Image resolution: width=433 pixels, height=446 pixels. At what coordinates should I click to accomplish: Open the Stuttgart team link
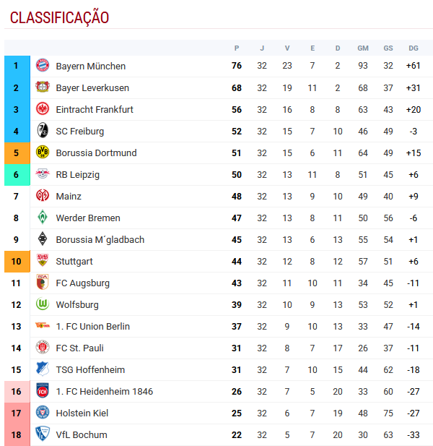pyautogui.click(x=74, y=262)
